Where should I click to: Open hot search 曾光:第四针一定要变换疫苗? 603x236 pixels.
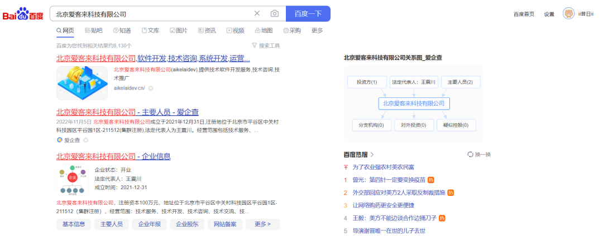[389, 180]
